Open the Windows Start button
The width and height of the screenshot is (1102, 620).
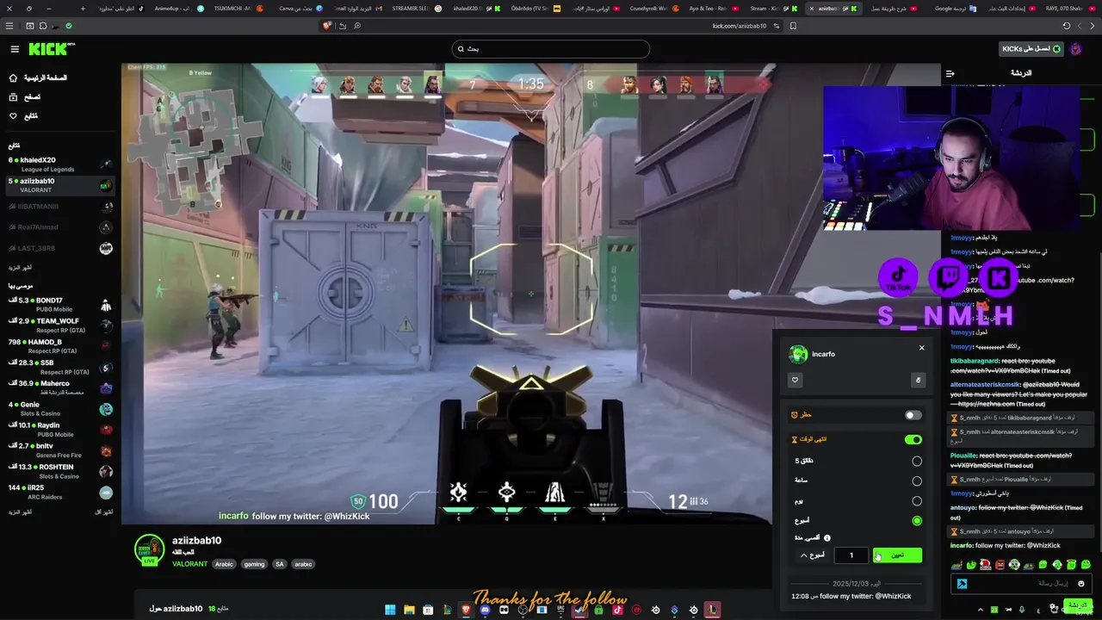390,610
